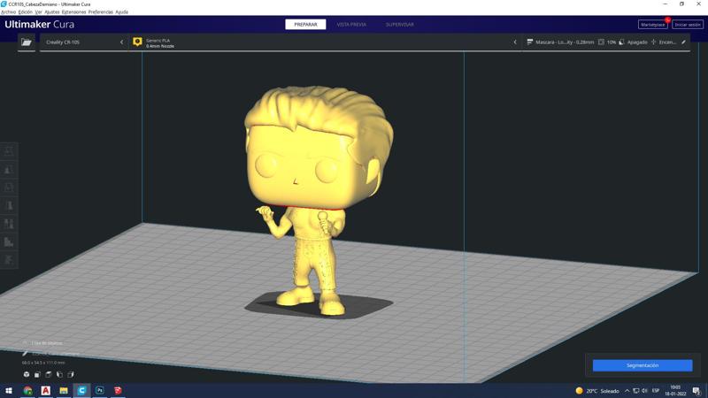Open Chrome from the taskbar
Screen dimensions: 708x398
(x=27, y=391)
